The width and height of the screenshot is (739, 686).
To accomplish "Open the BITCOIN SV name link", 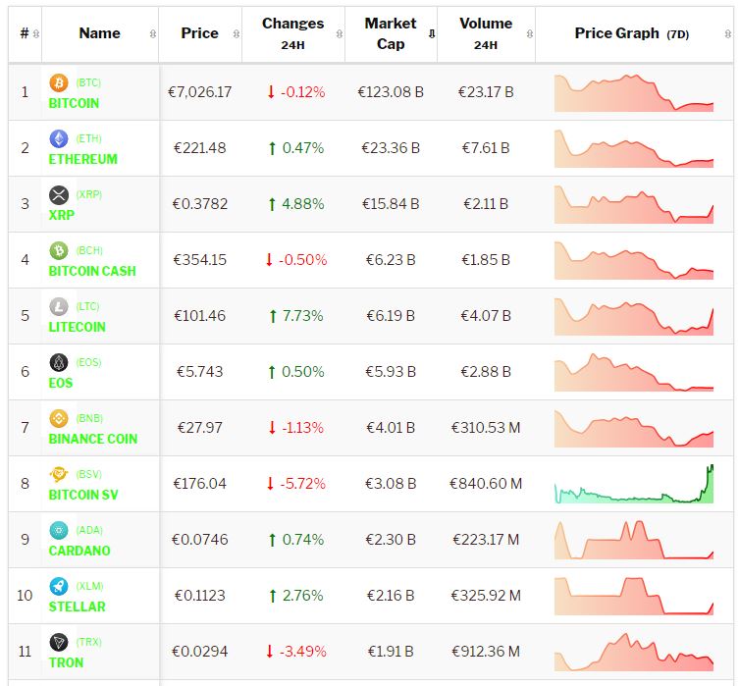I will click(x=83, y=495).
